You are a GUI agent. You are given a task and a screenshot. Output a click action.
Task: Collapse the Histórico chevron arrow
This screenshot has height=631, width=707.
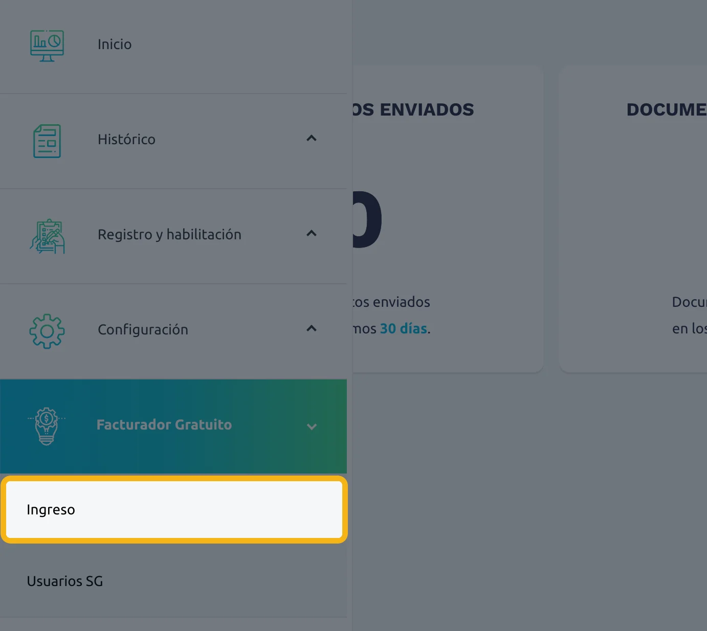(x=312, y=138)
